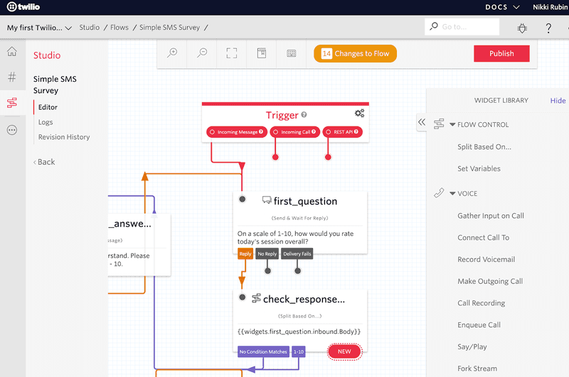569x377 pixels.
Task: Click the zoom in magnifier icon
Action: pyautogui.click(x=172, y=53)
